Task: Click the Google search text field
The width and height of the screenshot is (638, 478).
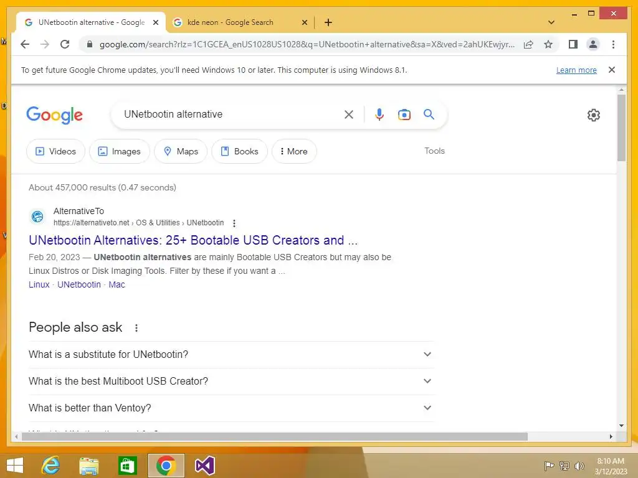Action: click(230, 115)
